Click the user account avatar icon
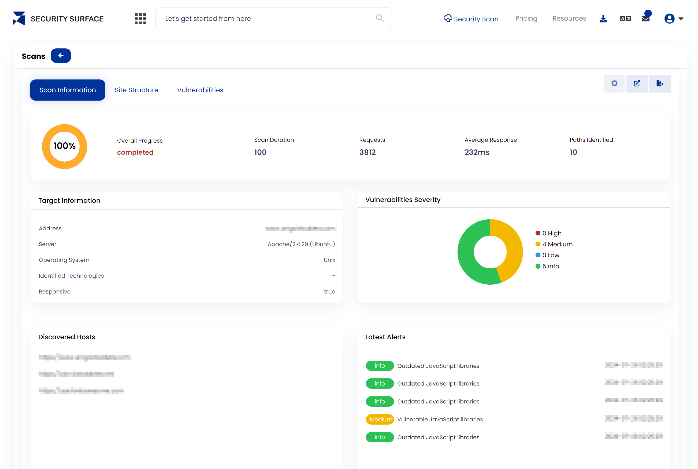The height and width of the screenshot is (469, 698). click(669, 18)
